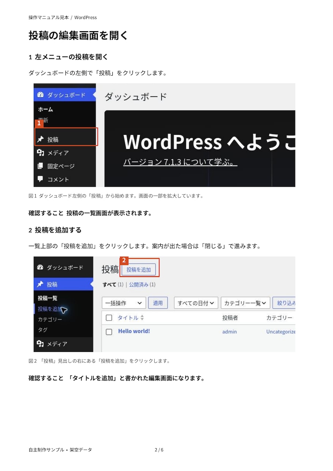Click the 投稿の編集画面を開く page title

79,35
